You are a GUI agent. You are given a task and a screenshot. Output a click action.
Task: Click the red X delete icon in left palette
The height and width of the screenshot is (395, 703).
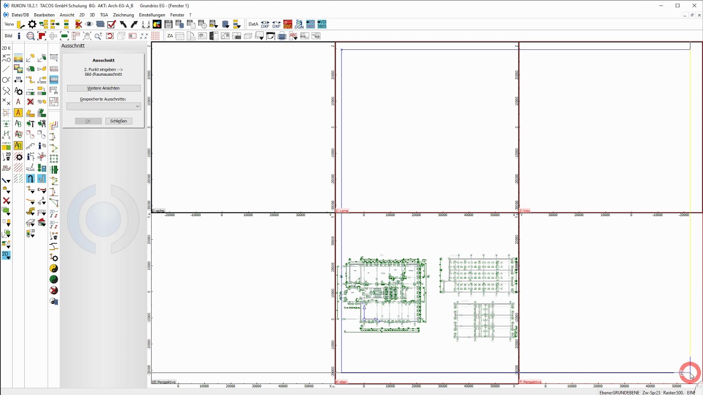click(7, 201)
